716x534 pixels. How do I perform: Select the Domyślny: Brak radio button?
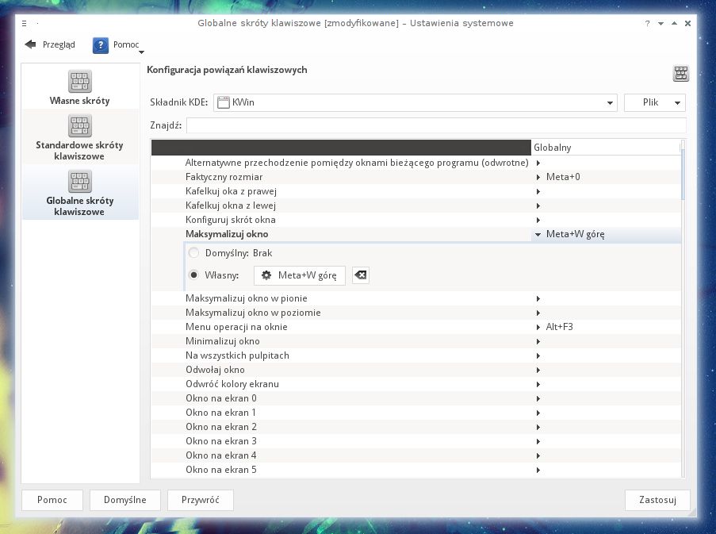click(x=193, y=252)
